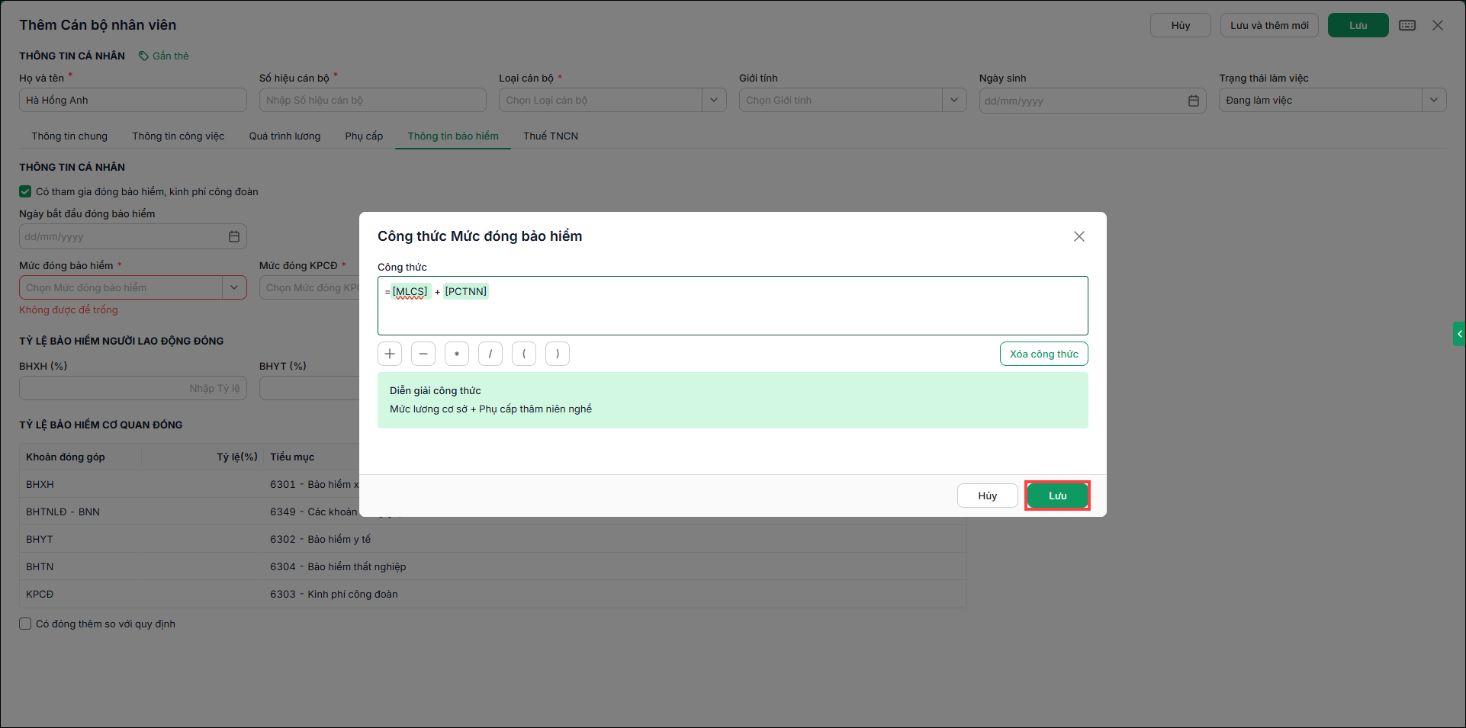Screen dimensions: 1466x728
Task: Go to the Thuế TNCN tab
Action: [x=551, y=136]
